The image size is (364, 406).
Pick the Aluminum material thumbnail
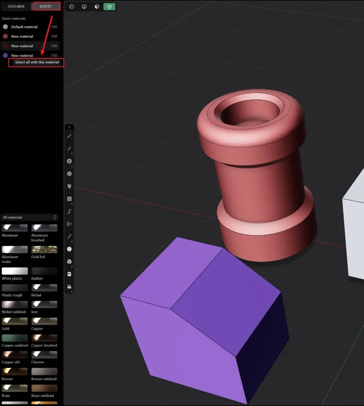coord(15,228)
